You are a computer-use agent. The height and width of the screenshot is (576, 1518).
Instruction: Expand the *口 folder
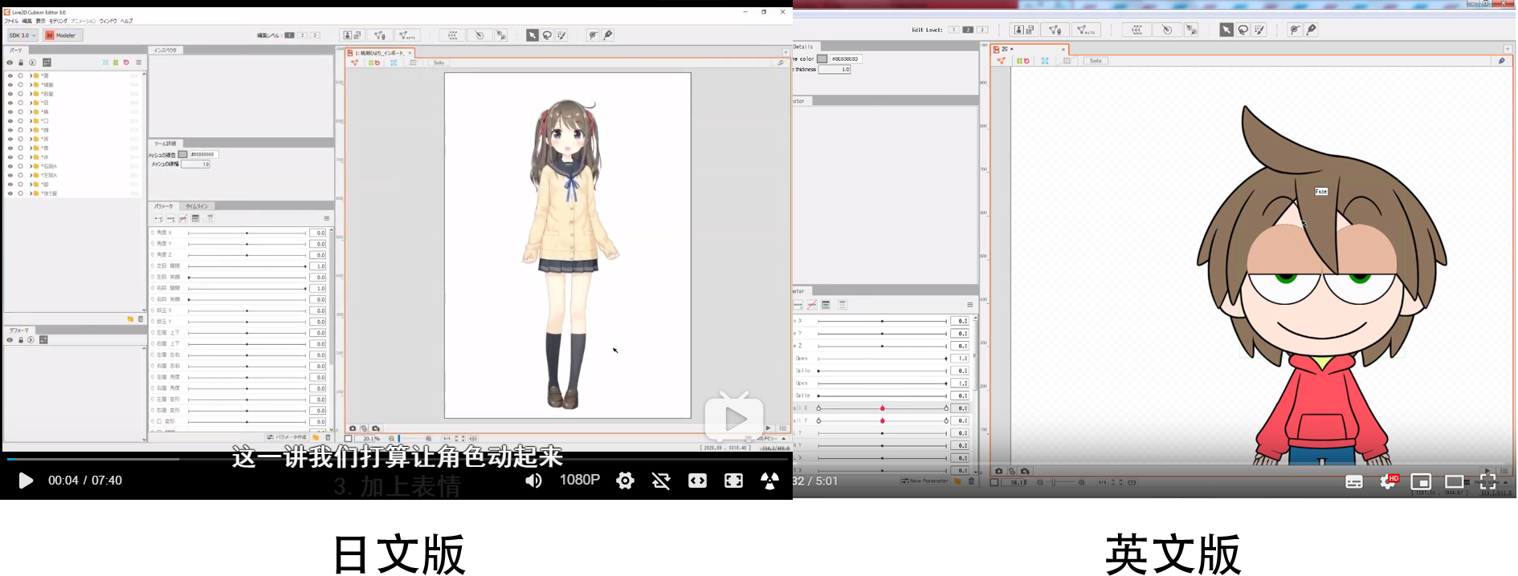point(31,121)
